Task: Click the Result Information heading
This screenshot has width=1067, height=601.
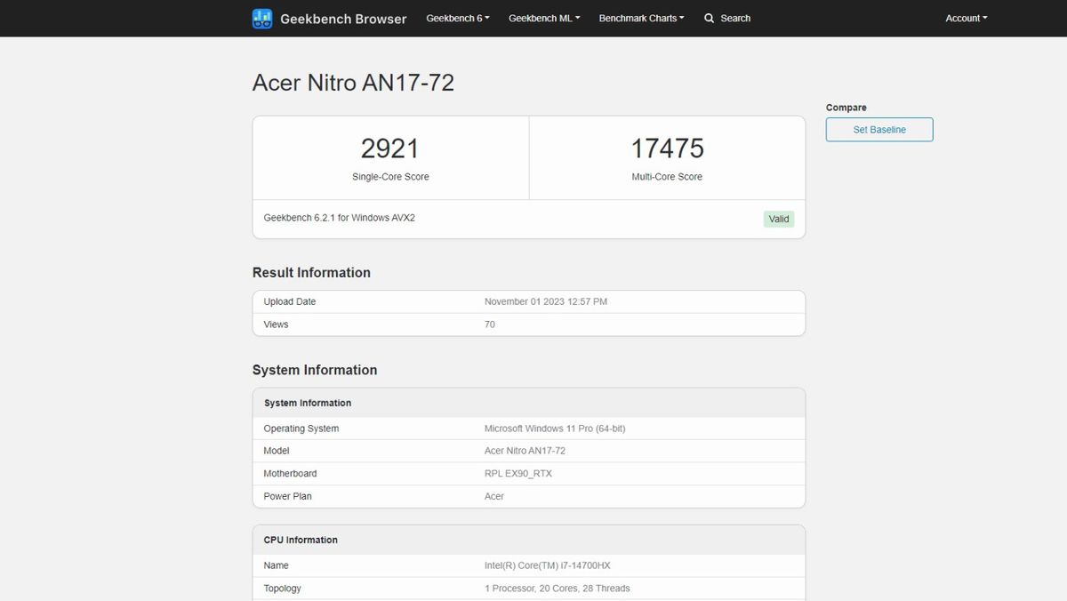Action: point(311,273)
